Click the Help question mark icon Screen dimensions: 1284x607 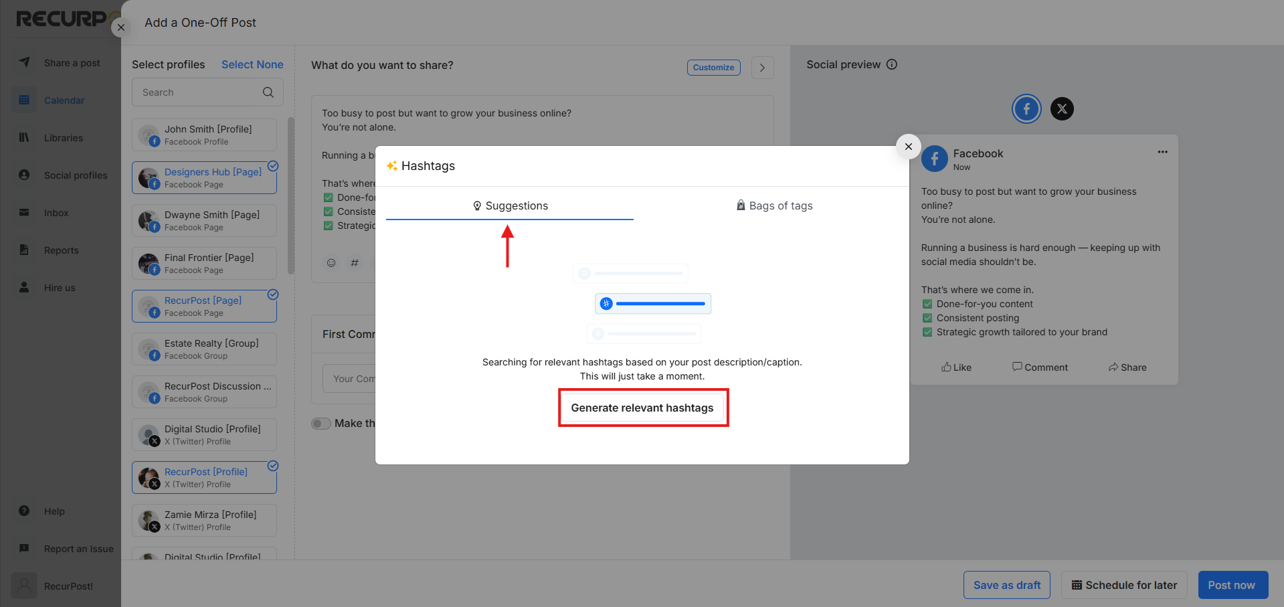pyautogui.click(x=24, y=511)
